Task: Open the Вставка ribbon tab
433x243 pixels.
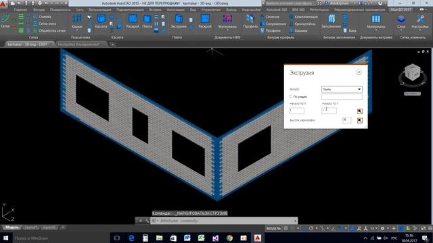Action: pos(155,9)
